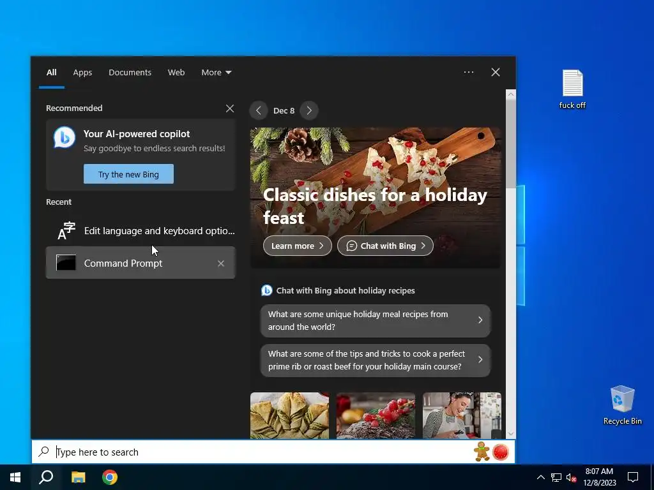This screenshot has width=654, height=490.
Task: Go to next day arrow after Dec 8
Action: click(309, 110)
